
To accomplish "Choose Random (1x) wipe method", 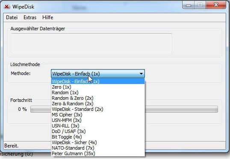I will [98, 93].
